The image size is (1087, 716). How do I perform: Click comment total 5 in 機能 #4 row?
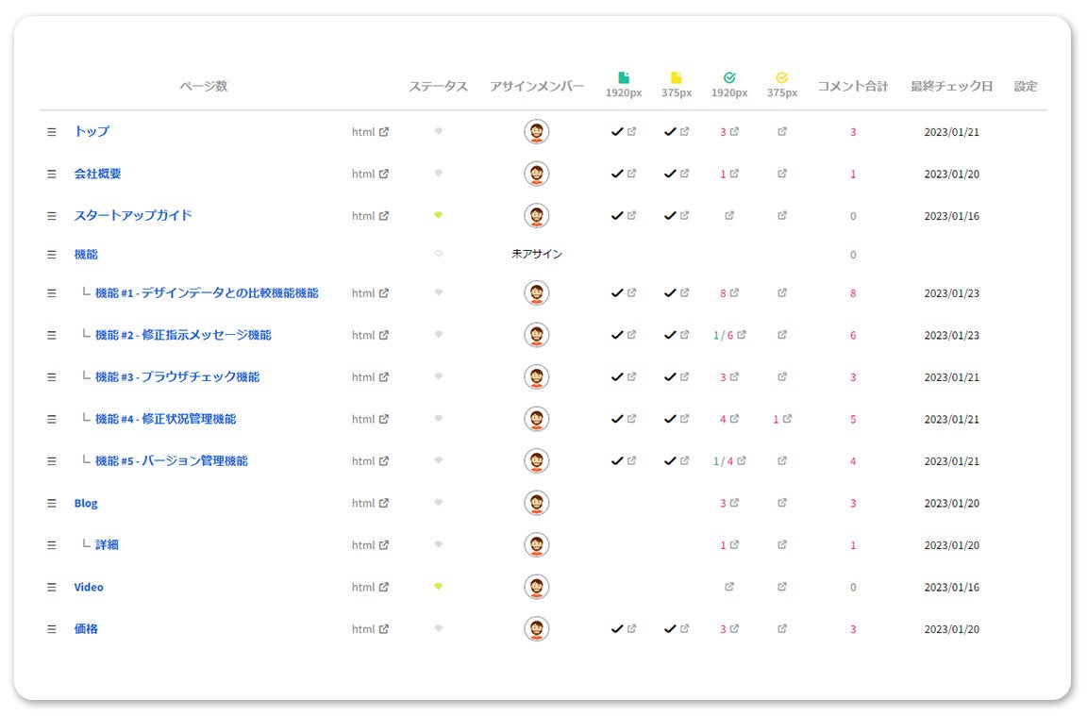(x=853, y=420)
